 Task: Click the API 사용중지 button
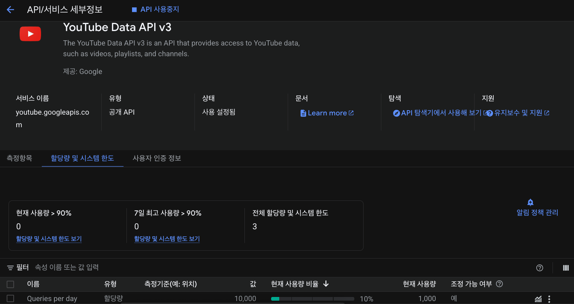(x=155, y=9)
